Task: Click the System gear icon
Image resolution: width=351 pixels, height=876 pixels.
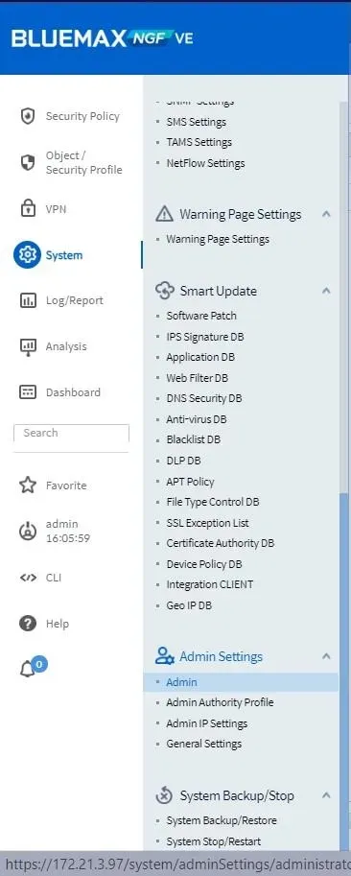Action: [x=28, y=255]
